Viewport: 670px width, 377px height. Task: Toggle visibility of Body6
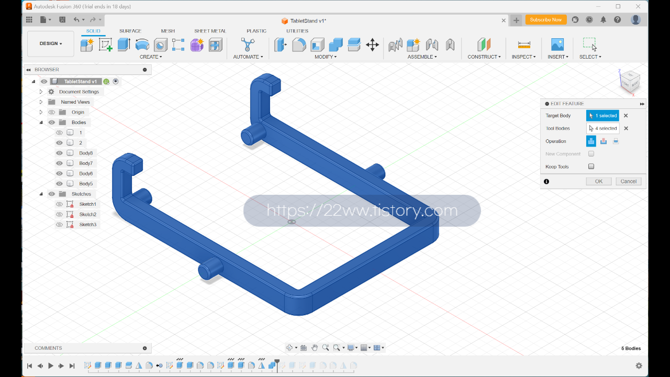59,173
